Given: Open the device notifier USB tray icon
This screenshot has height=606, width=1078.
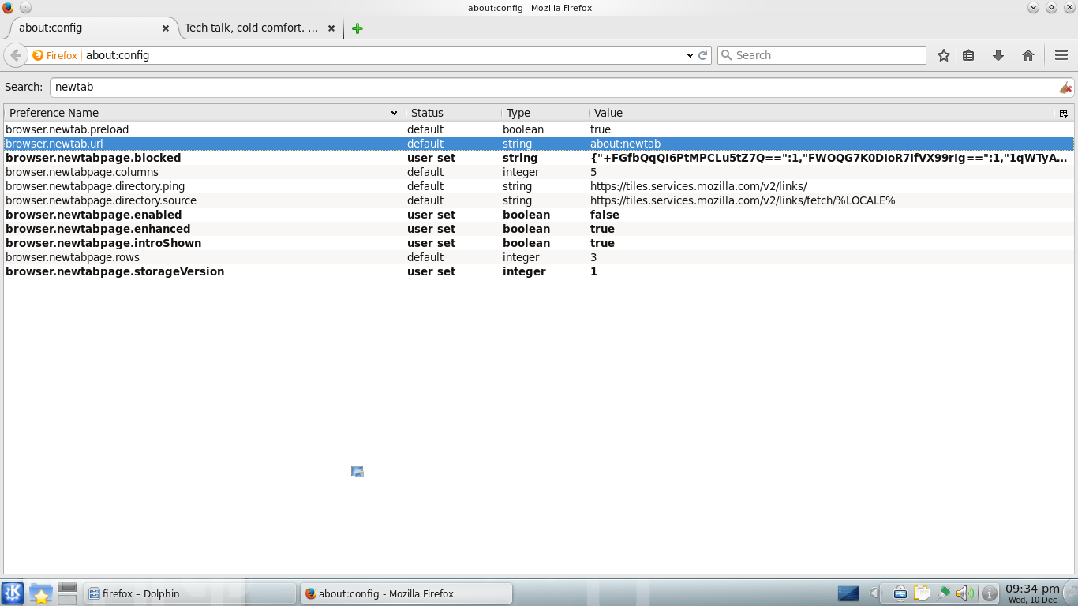Looking at the screenshot, I should click(900, 593).
